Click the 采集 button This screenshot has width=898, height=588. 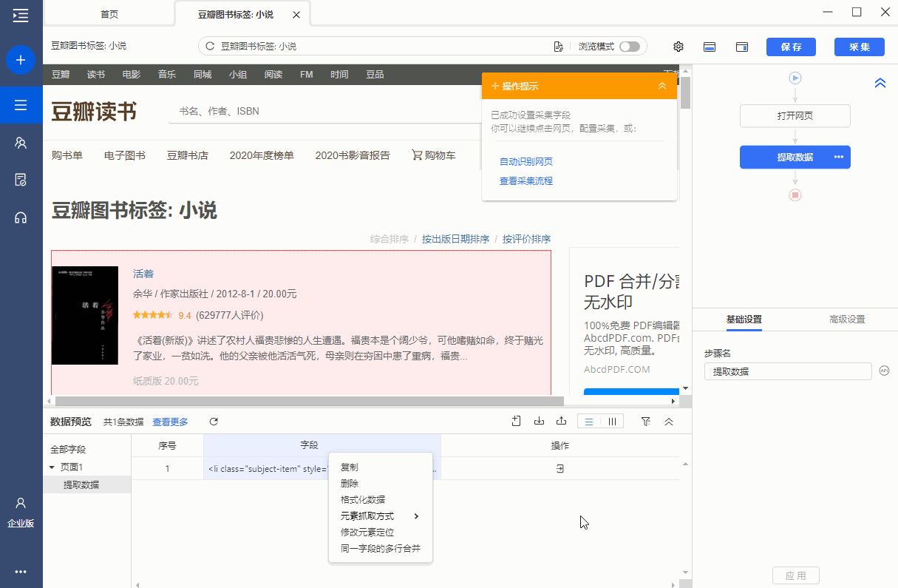(860, 47)
